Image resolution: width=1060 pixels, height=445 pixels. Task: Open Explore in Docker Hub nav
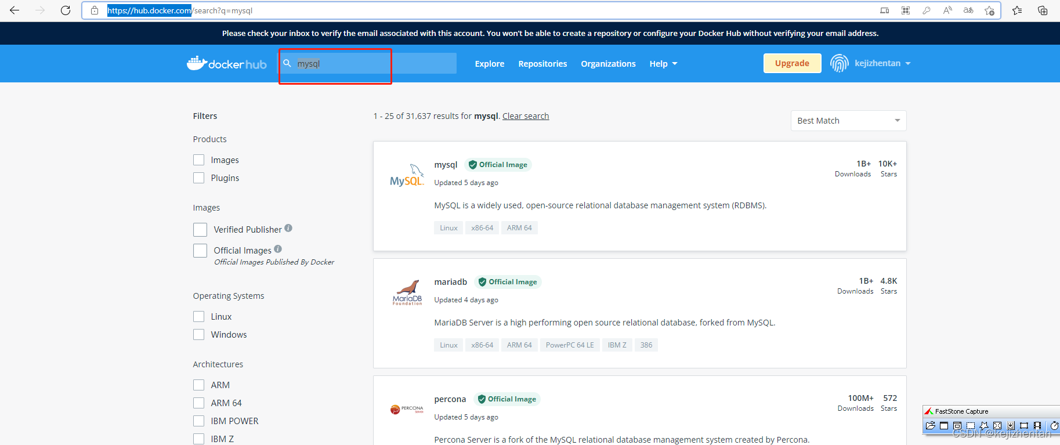pyautogui.click(x=490, y=64)
